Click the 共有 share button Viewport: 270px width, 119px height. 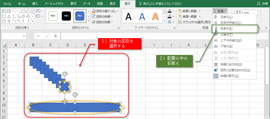tap(262, 4)
